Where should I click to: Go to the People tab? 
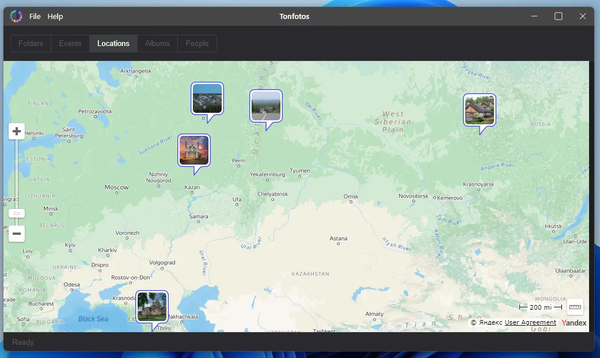197,44
